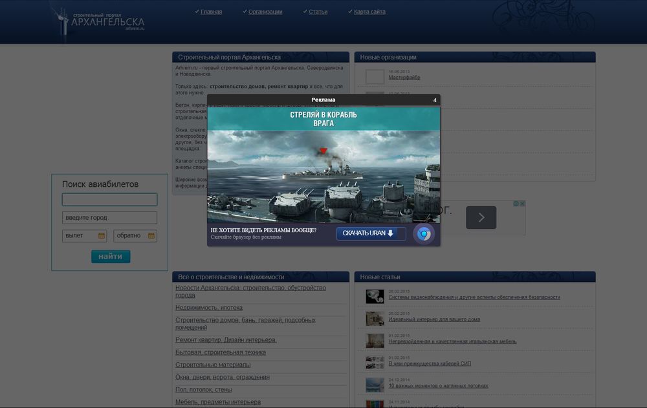Click the battleship game ad image
The image size is (647, 408).
click(x=323, y=177)
